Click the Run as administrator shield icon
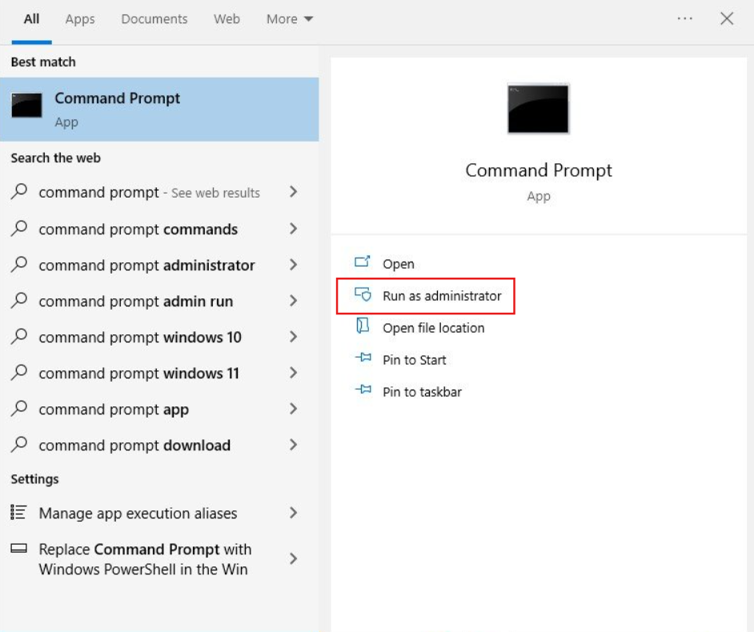 point(363,295)
